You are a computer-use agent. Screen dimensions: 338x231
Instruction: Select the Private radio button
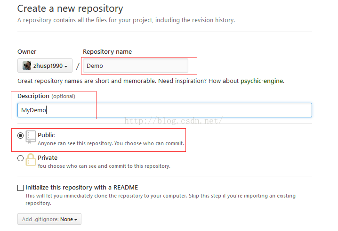21,158
